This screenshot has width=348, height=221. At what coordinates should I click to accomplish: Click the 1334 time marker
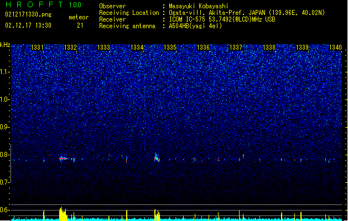[x=137, y=48]
